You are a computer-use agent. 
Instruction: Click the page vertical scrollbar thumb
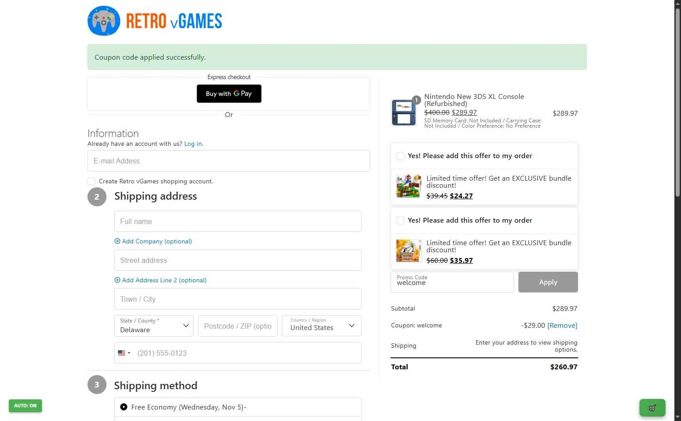(x=677, y=102)
